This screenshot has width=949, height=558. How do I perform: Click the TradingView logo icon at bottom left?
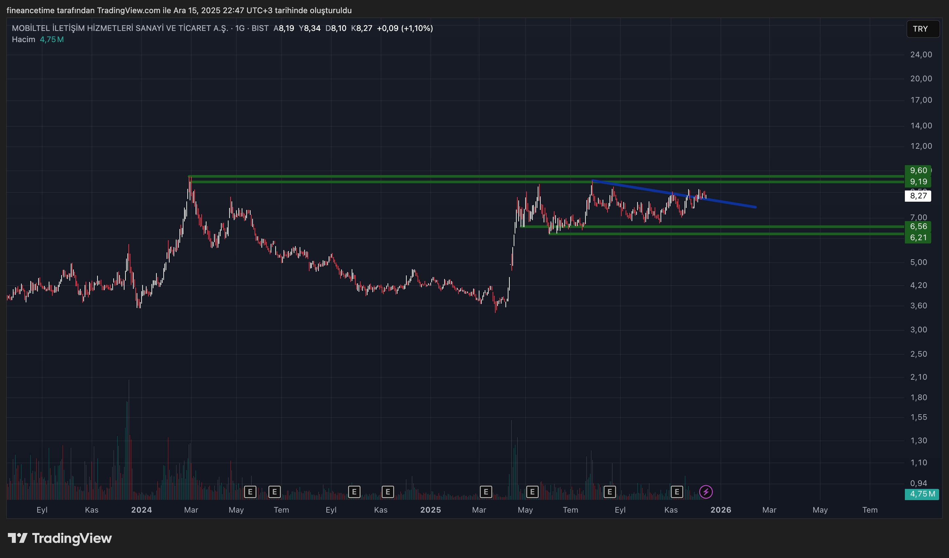(x=17, y=538)
